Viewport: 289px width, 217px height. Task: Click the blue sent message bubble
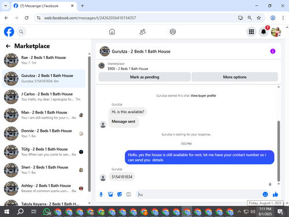click(199, 157)
